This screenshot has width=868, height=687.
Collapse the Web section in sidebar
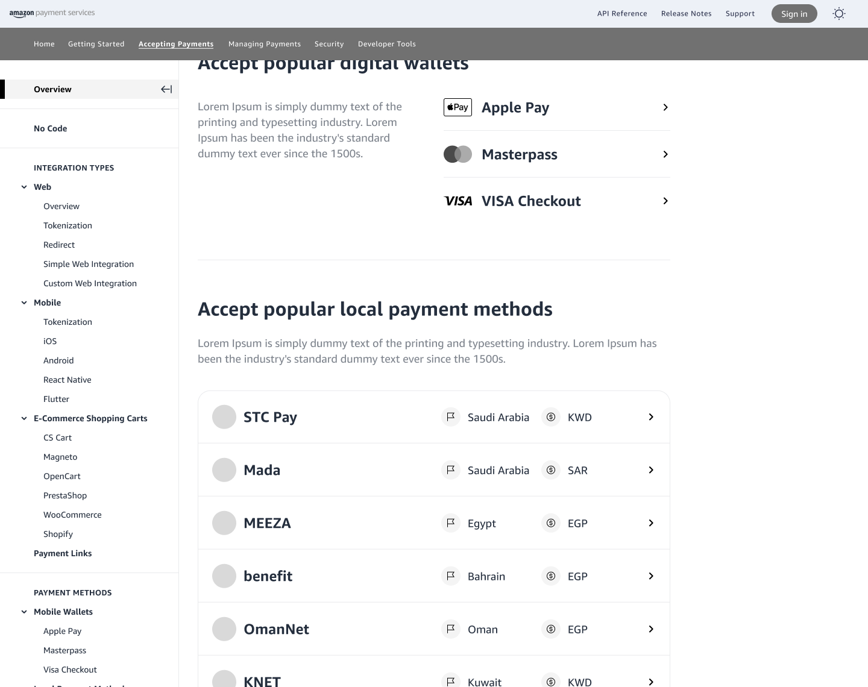pos(24,187)
